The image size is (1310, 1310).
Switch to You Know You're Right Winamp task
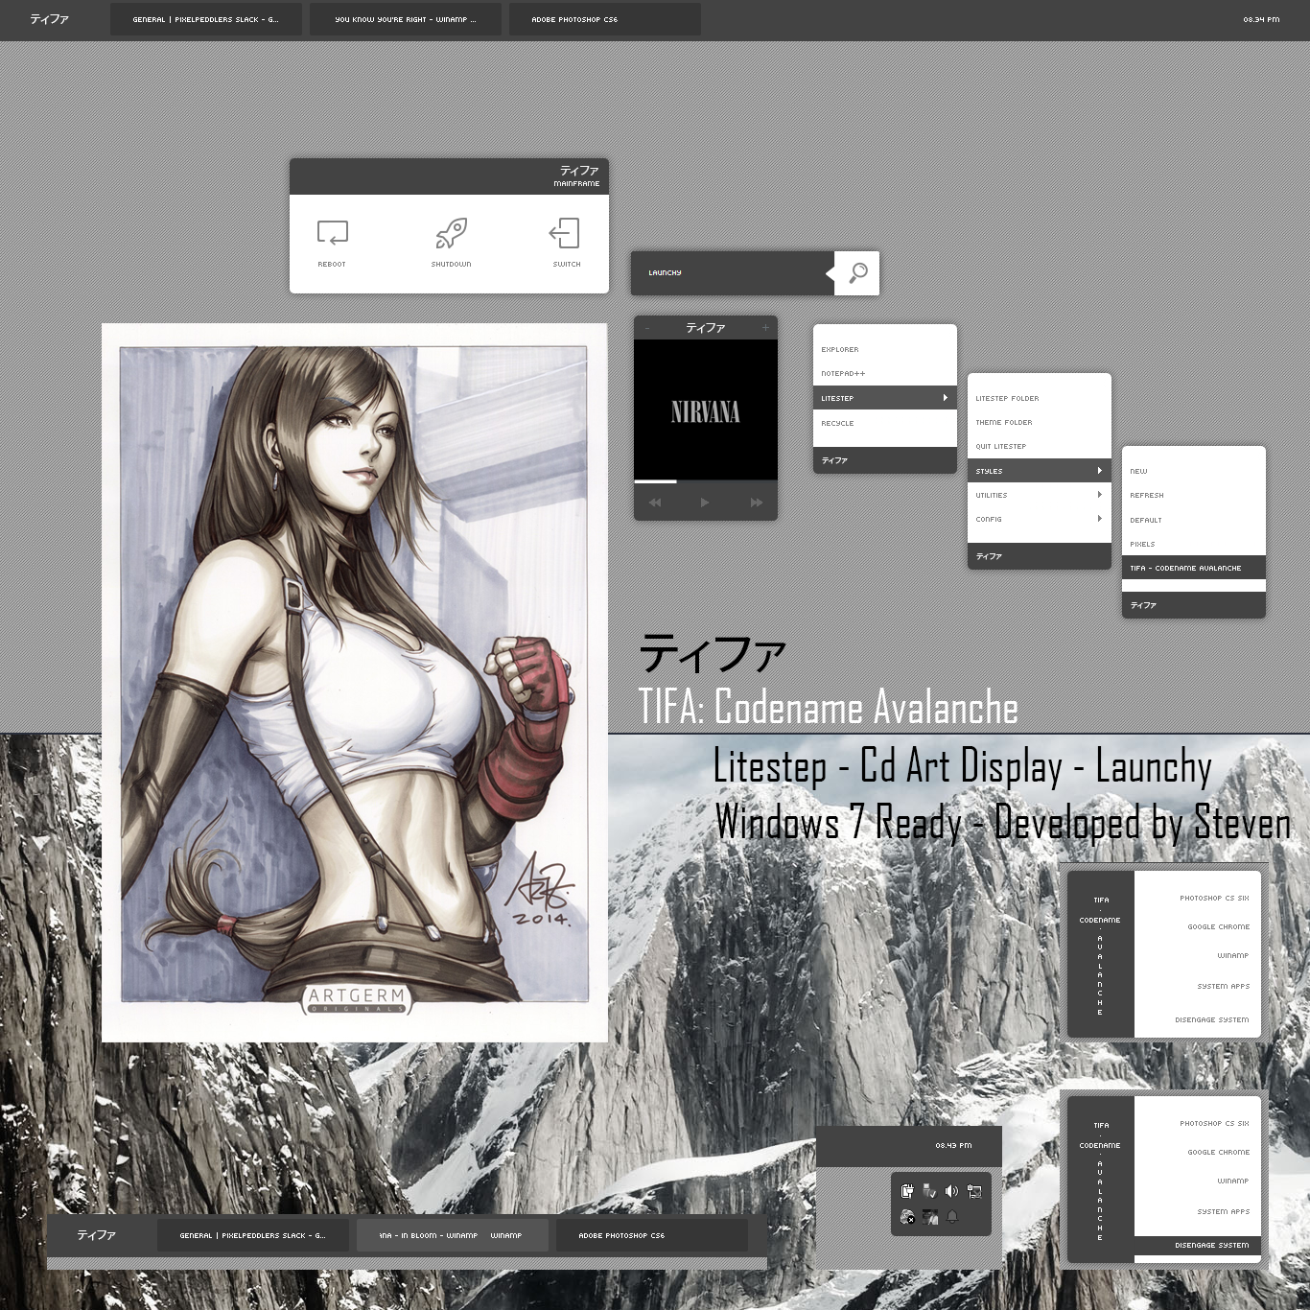click(x=406, y=19)
